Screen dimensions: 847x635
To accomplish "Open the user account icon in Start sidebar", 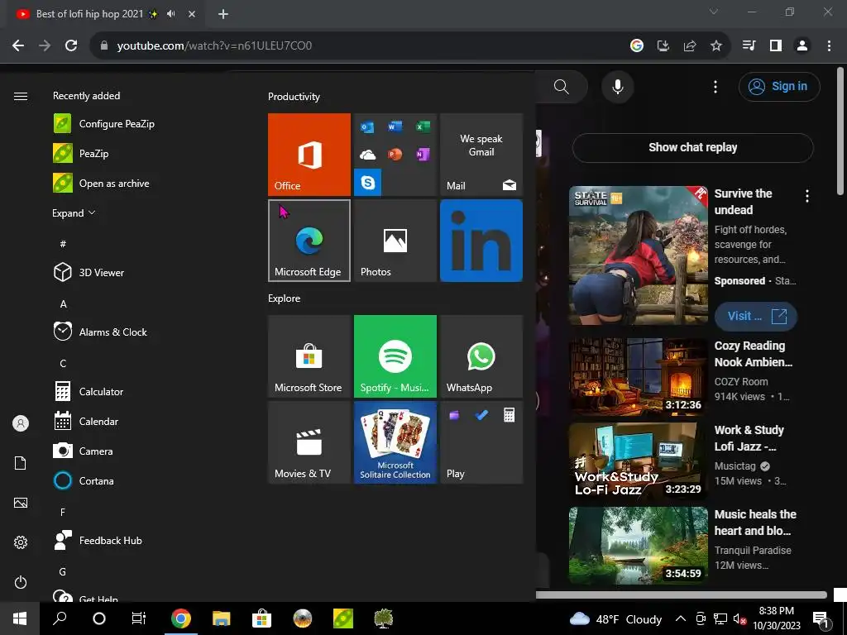I will pos(21,423).
